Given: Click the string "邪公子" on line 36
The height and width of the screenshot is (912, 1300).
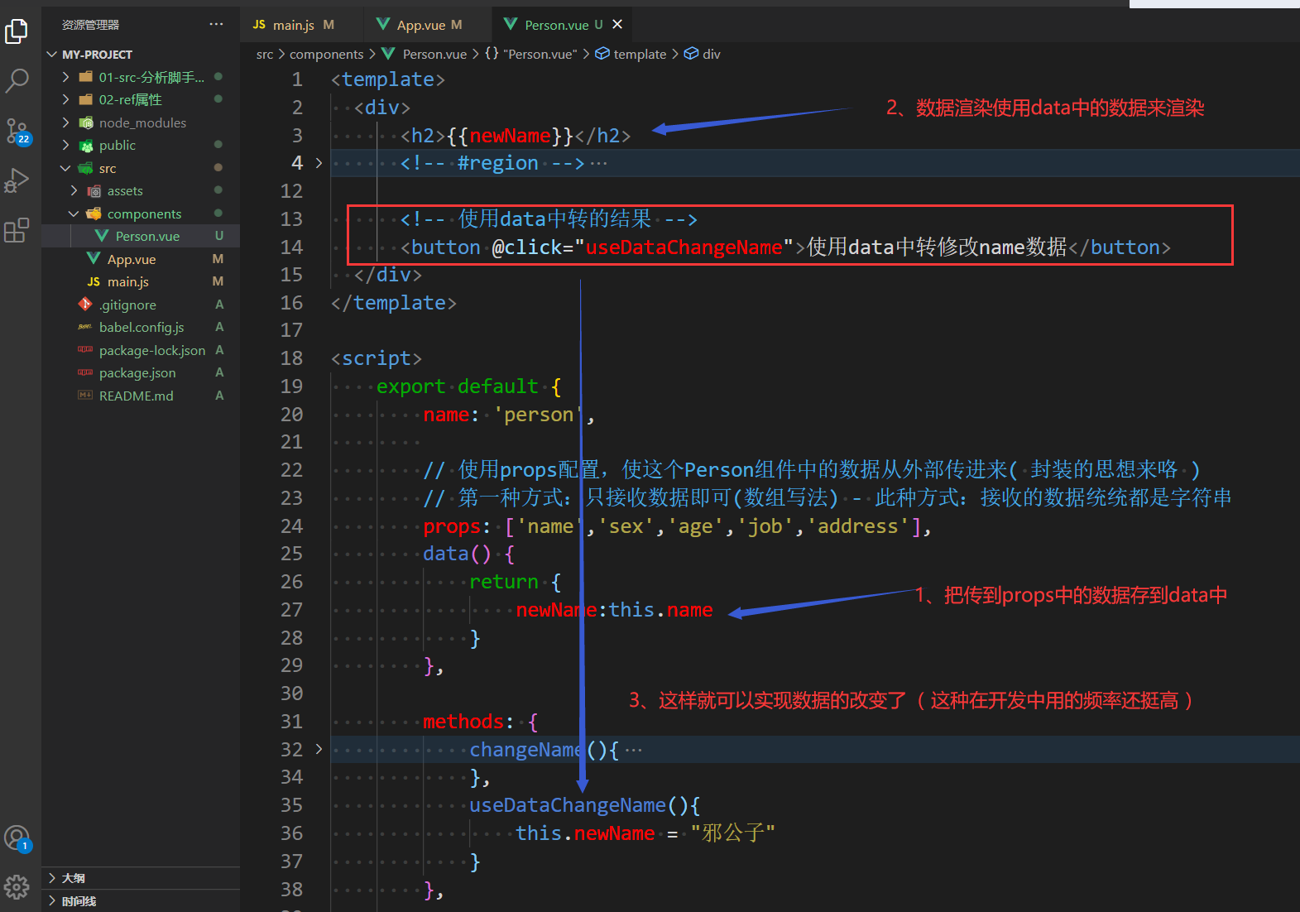Looking at the screenshot, I should (x=733, y=833).
